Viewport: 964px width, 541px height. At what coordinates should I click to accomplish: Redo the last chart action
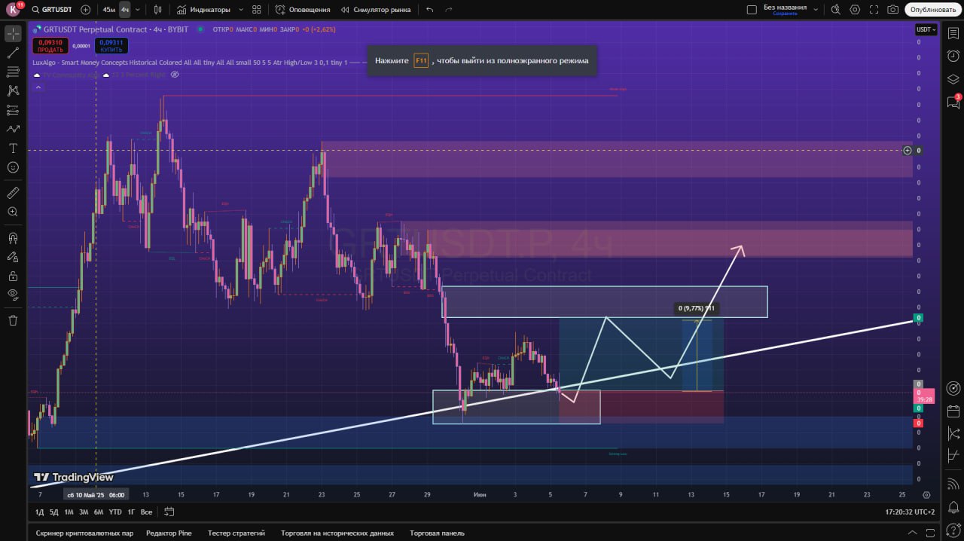coord(449,10)
